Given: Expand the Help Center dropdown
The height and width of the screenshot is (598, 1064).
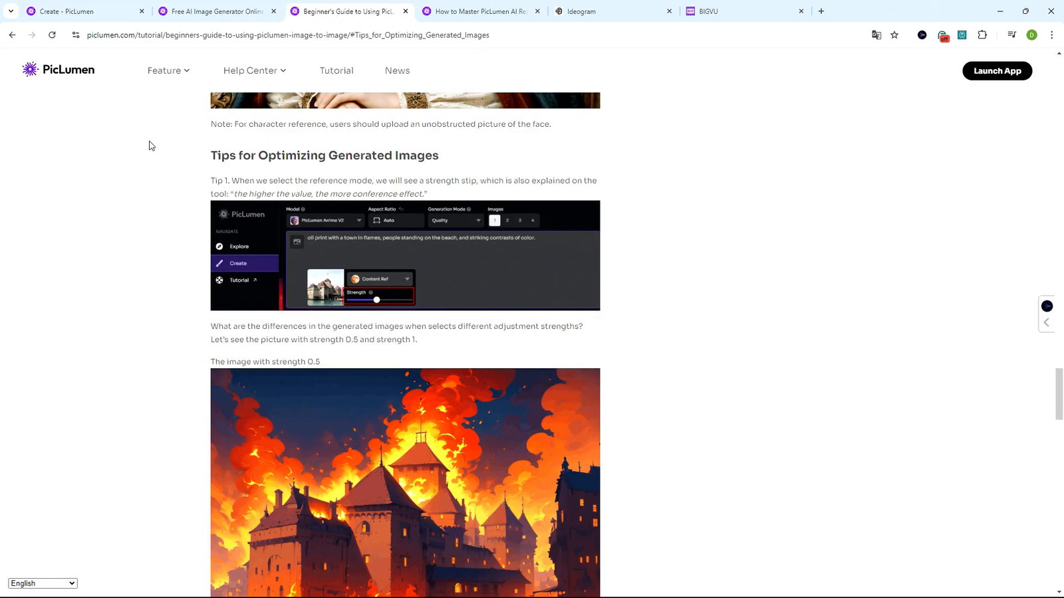Looking at the screenshot, I should 255,70.
